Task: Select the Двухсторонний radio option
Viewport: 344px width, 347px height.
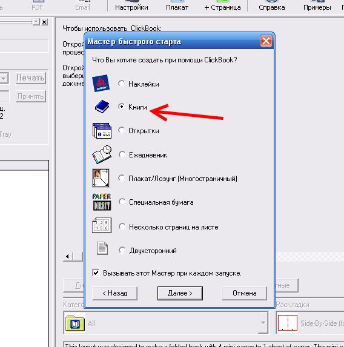Action: click(x=122, y=250)
